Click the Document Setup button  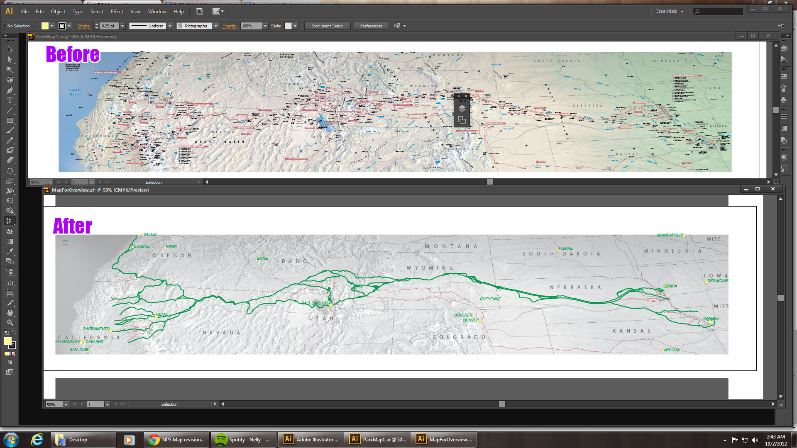point(327,26)
